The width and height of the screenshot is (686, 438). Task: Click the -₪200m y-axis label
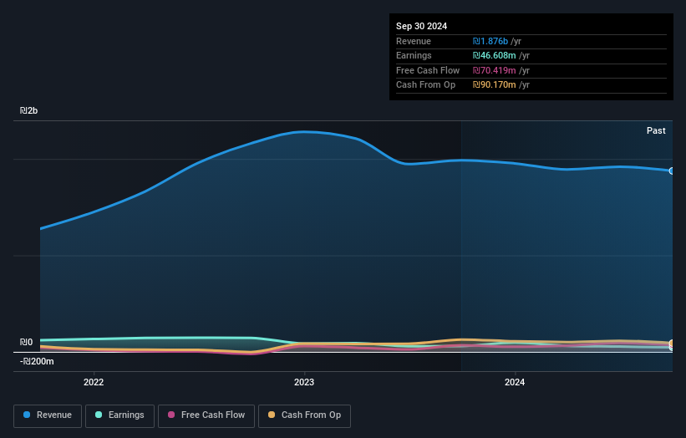(x=37, y=361)
